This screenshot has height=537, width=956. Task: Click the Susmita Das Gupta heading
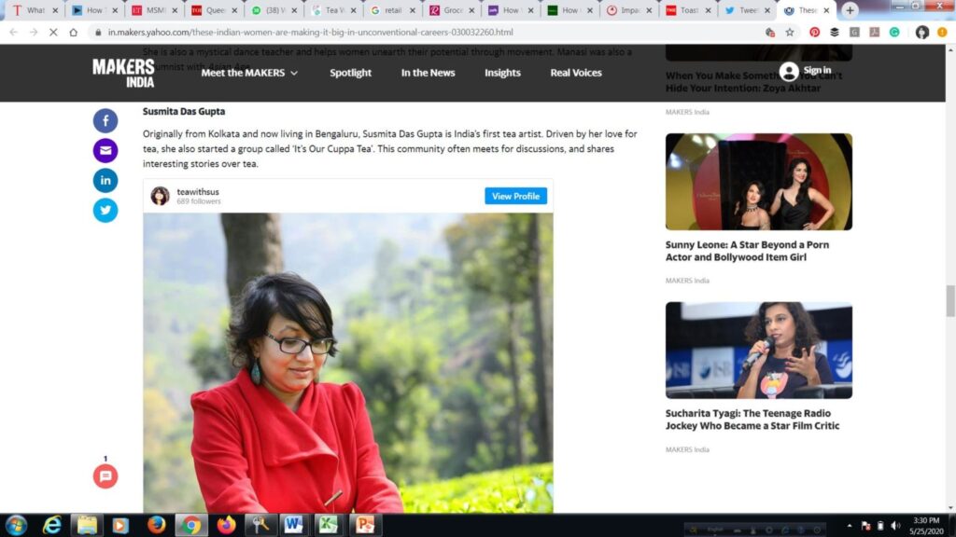(184, 112)
